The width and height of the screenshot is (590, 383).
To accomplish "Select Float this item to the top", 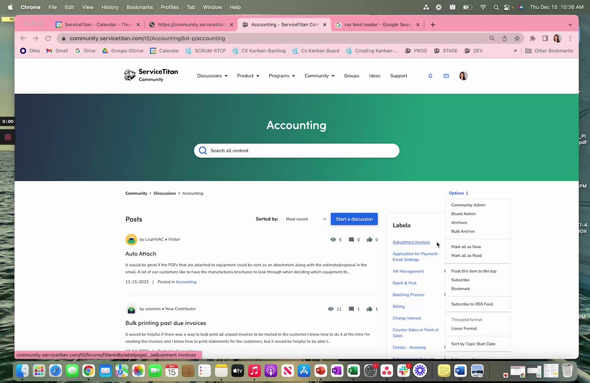I will pos(474,271).
